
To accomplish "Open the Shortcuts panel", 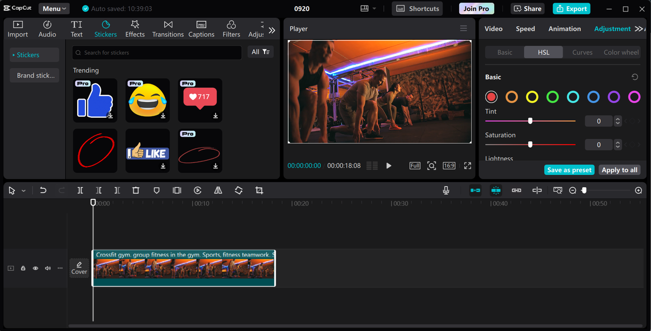I will click(x=417, y=9).
